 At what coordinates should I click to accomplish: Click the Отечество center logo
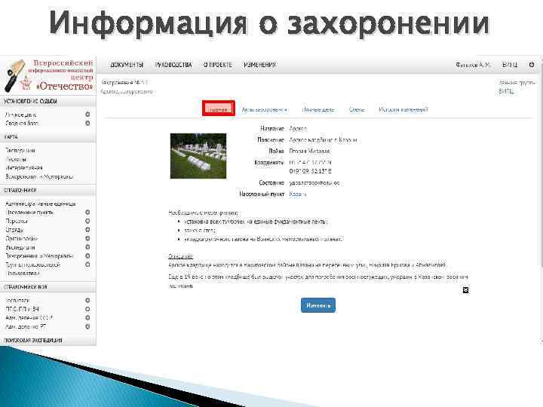48,75
